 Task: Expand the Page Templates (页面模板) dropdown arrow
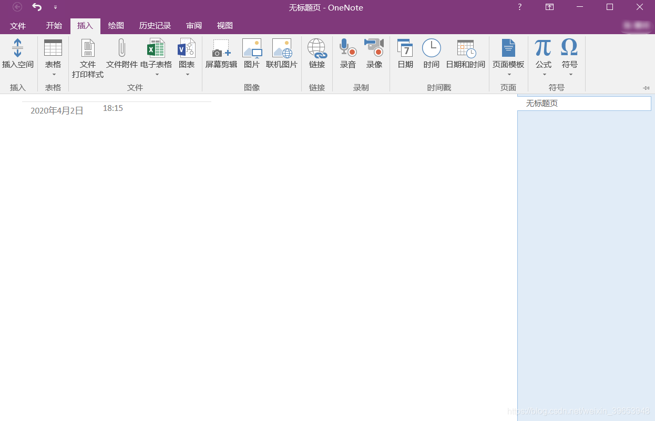tap(509, 75)
